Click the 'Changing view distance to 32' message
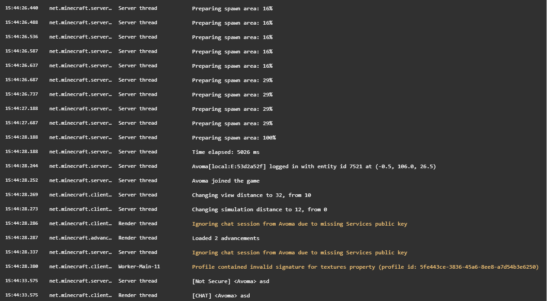This screenshot has height=301, width=547. coord(251,195)
